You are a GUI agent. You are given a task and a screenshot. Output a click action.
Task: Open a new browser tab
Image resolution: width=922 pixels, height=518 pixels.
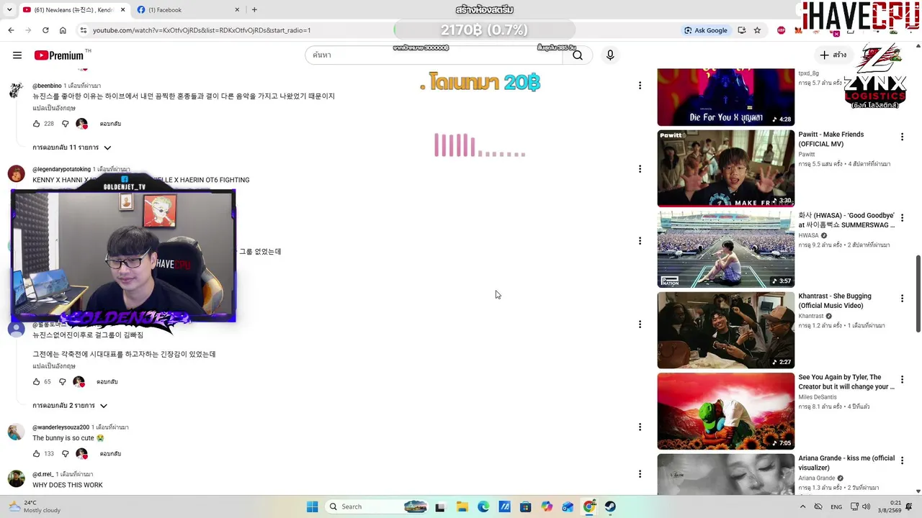click(254, 10)
